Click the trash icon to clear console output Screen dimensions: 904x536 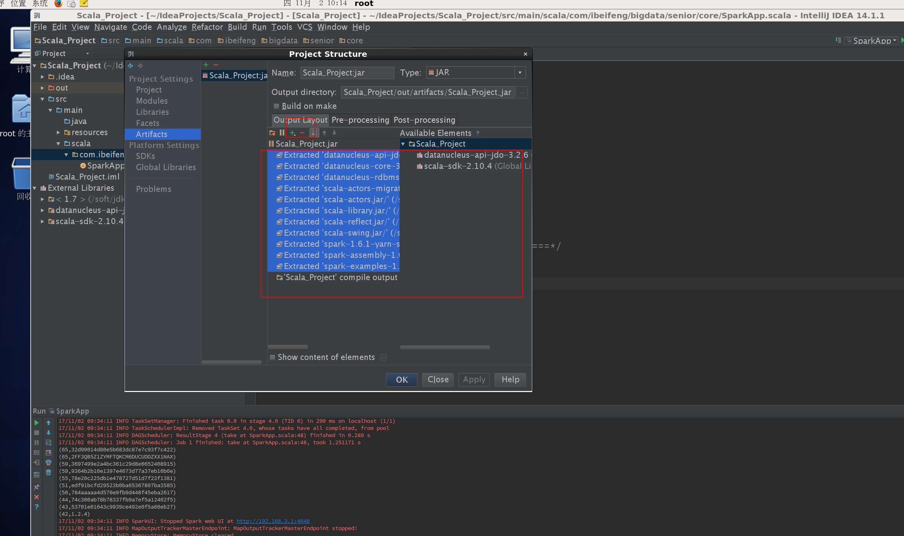pyautogui.click(x=48, y=472)
